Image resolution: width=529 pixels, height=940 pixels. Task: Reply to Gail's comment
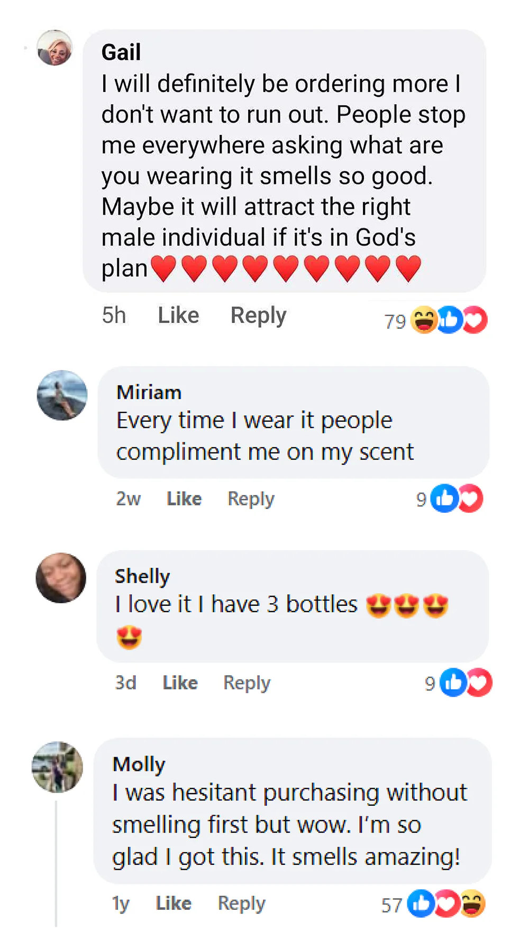(x=258, y=316)
